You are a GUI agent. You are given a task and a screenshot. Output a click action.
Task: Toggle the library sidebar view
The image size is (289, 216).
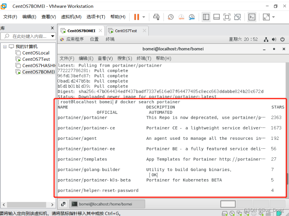coord(206,17)
